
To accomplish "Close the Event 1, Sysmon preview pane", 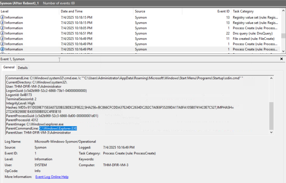I will click(x=282, y=59).
